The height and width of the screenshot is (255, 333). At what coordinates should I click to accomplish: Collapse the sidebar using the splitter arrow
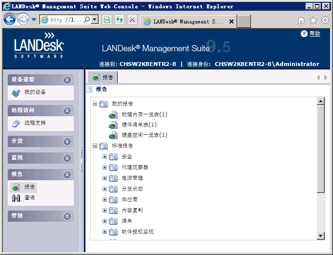[81, 161]
